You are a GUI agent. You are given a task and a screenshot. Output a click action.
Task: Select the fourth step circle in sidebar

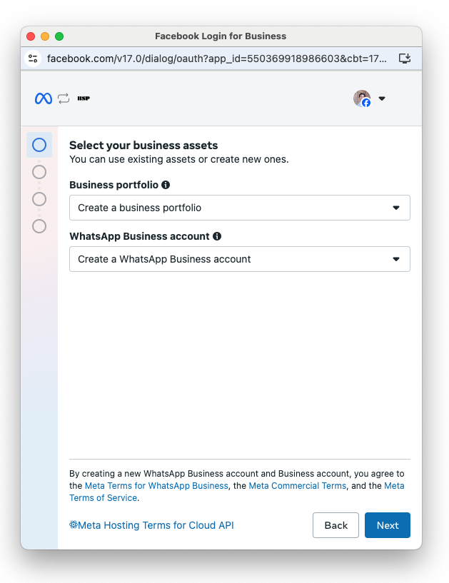click(39, 226)
